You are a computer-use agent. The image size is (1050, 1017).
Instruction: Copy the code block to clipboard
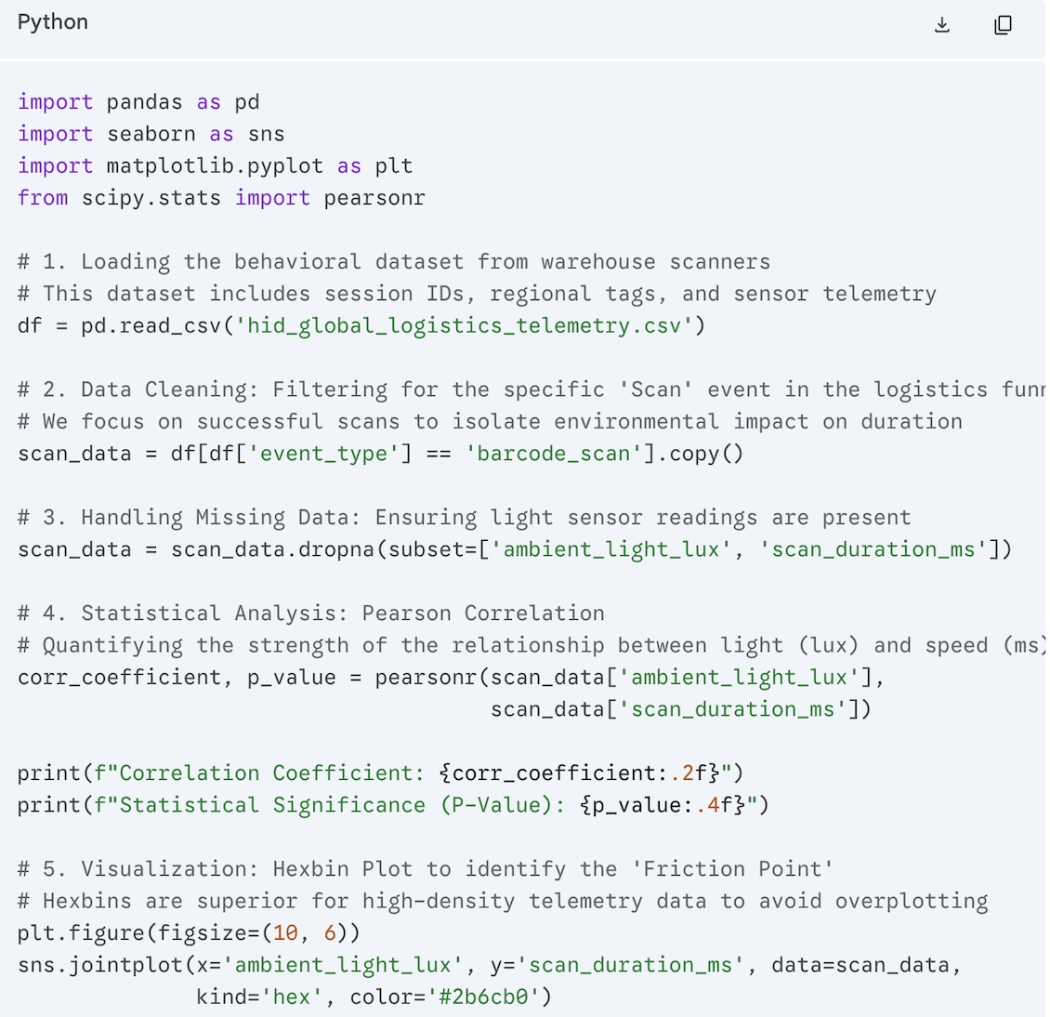click(1004, 25)
